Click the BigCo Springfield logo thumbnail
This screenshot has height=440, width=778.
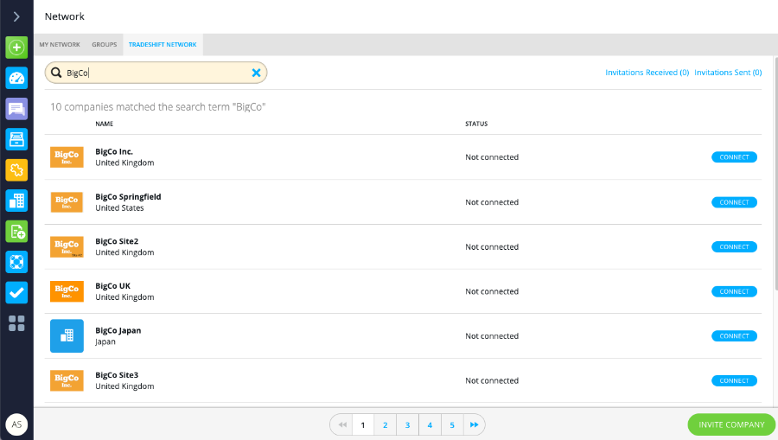(67, 202)
